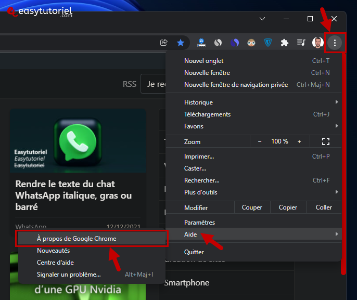Open the user profile avatar
Viewport: 357px width, 300px height.
coord(317,43)
